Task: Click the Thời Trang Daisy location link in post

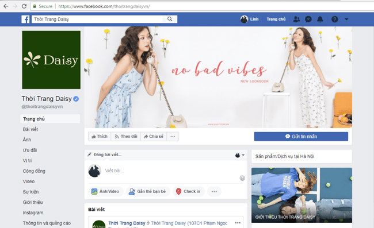Action: click(189, 223)
